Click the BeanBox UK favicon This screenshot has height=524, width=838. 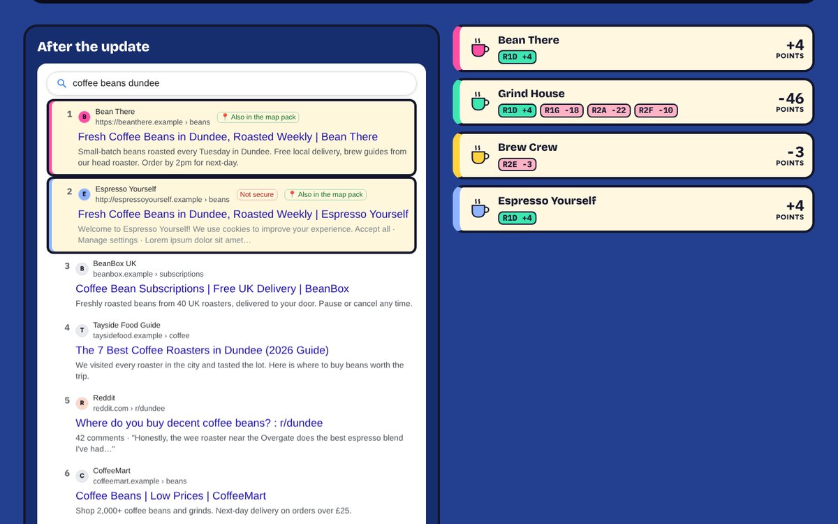tap(82, 268)
